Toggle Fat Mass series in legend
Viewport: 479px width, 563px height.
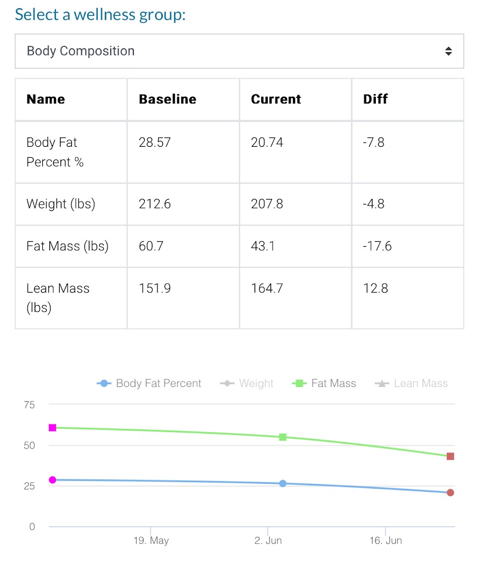326,384
